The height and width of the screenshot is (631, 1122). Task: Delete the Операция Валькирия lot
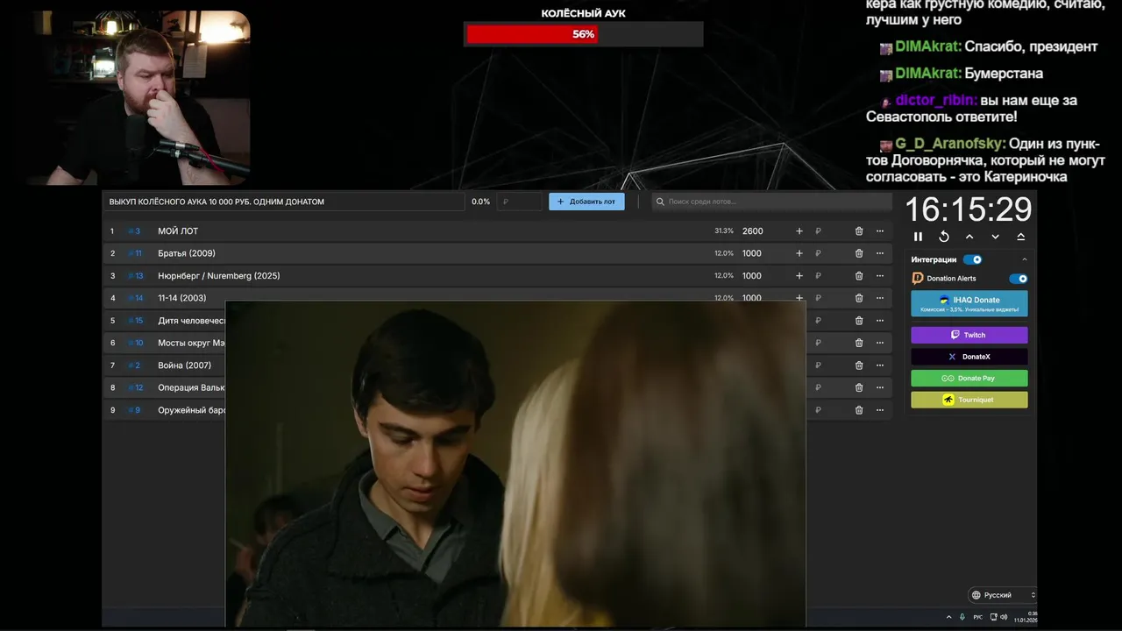click(x=859, y=387)
